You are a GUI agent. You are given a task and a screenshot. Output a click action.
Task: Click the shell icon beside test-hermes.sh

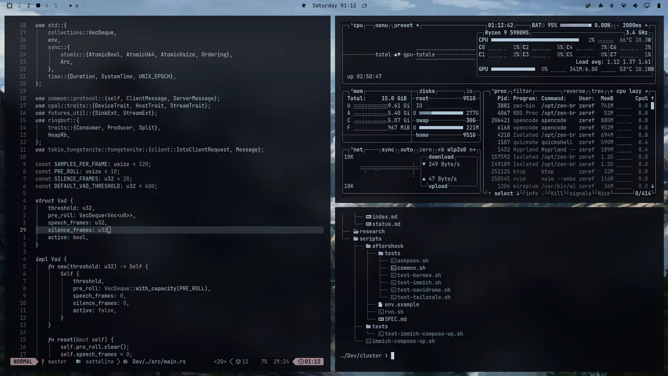tap(394, 275)
